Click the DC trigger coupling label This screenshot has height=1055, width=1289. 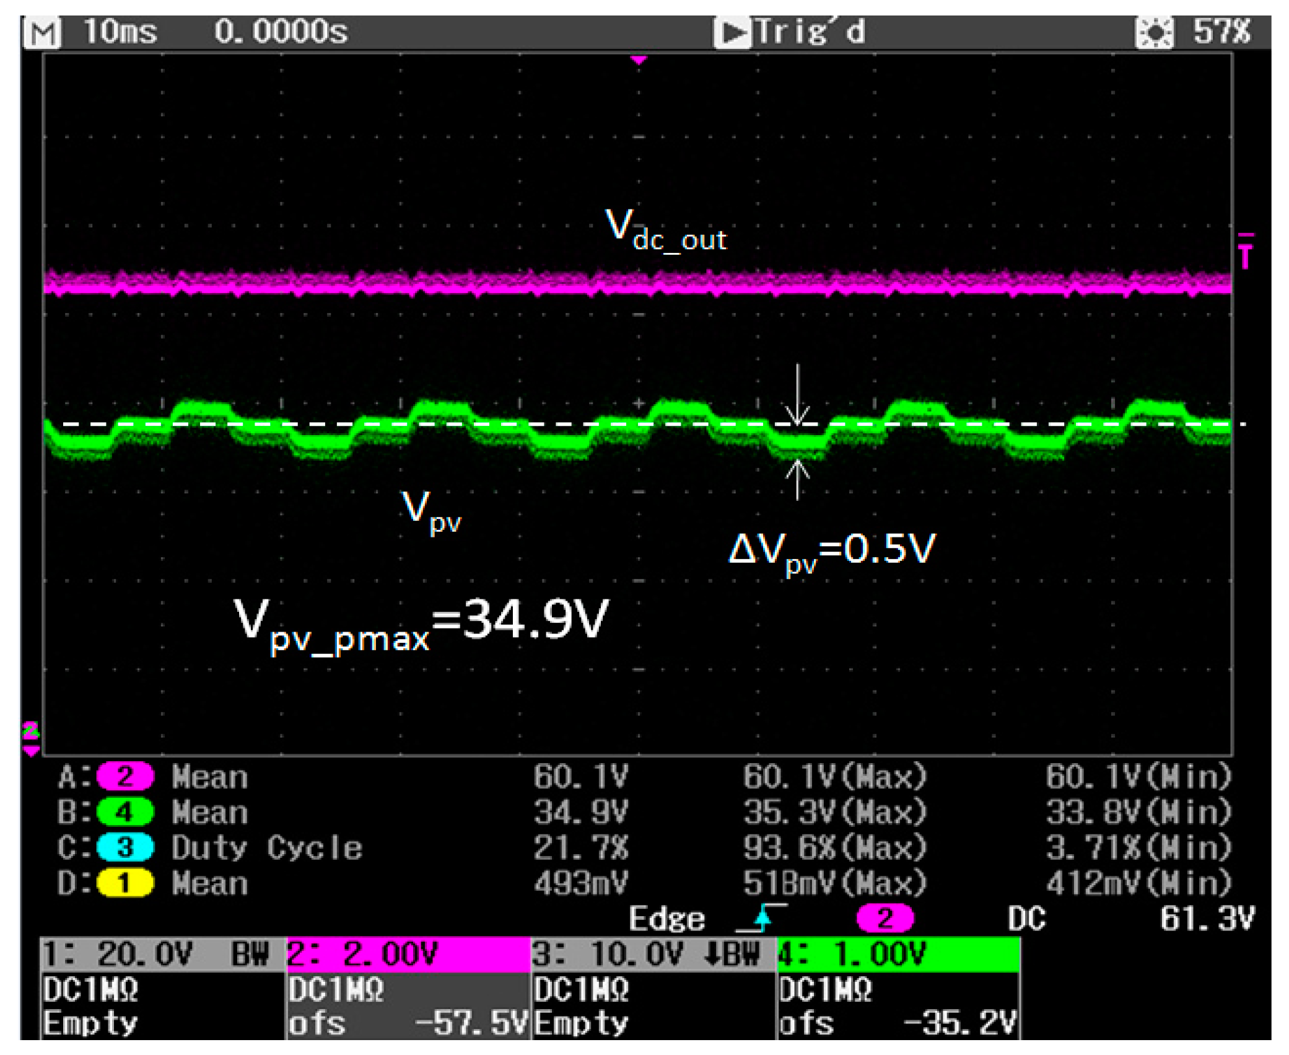point(1026,919)
